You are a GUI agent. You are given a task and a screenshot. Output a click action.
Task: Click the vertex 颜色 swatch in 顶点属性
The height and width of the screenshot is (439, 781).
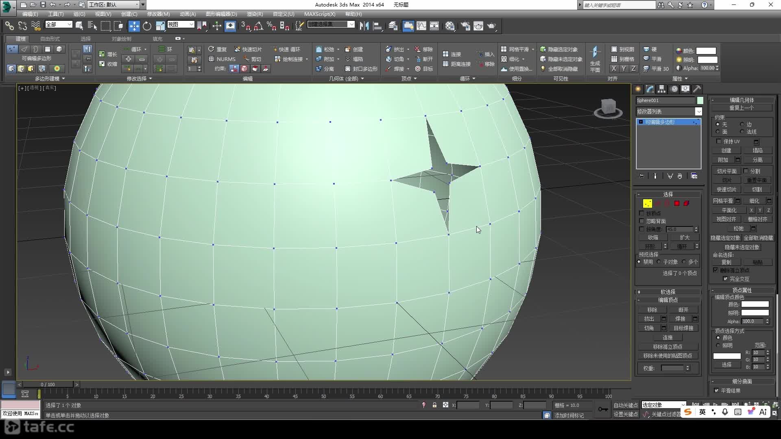(755, 304)
